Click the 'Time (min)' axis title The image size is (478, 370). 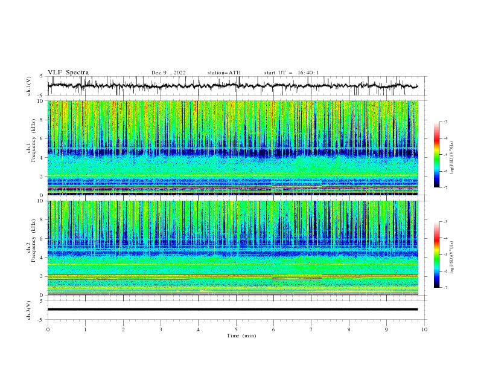coord(241,336)
